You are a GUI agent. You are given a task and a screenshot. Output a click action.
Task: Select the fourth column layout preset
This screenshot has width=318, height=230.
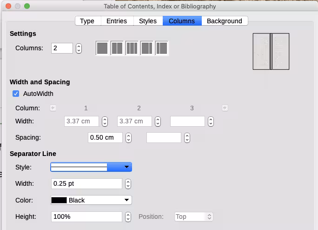(x=147, y=48)
